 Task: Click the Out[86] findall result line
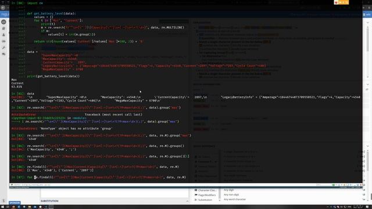pyautogui.click(x=52, y=170)
